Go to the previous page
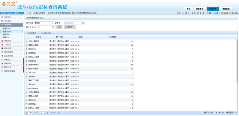Image resolution: width=239 pixels, height=116 pixels. tap(38, 113)
